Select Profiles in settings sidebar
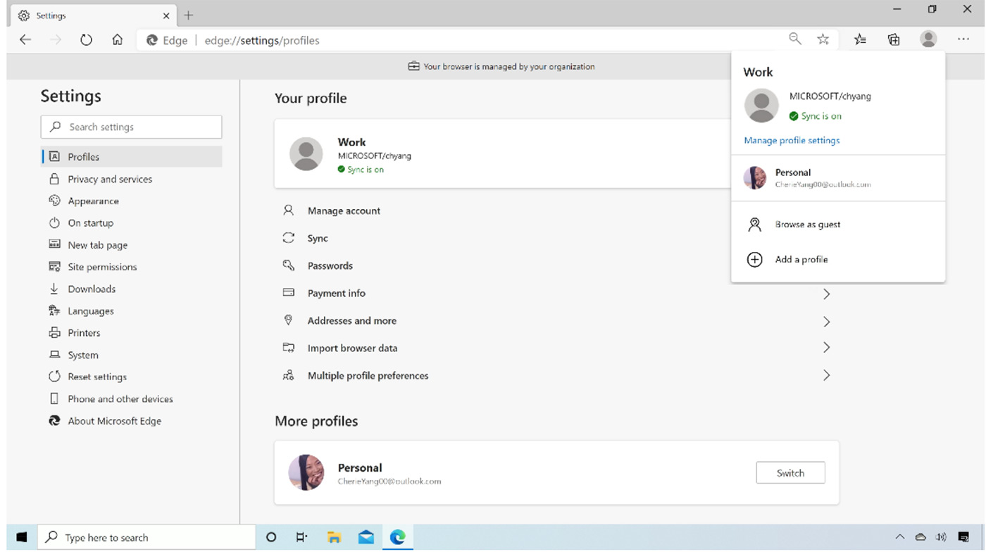 [132, 157]
